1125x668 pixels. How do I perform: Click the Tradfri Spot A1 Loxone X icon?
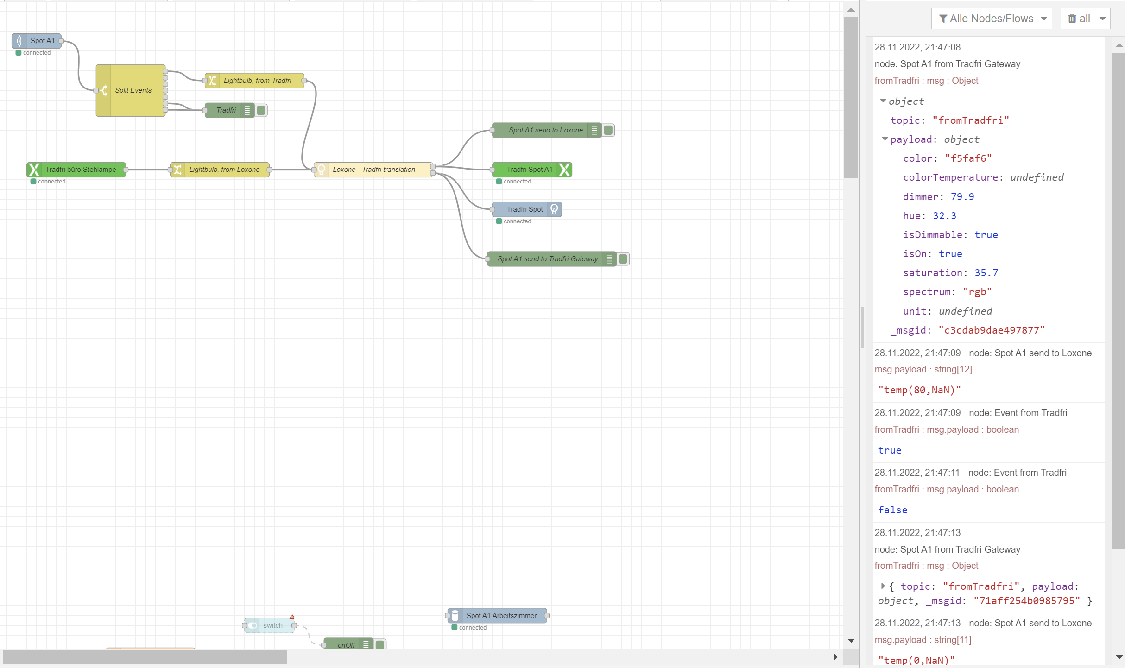[564, 170]
